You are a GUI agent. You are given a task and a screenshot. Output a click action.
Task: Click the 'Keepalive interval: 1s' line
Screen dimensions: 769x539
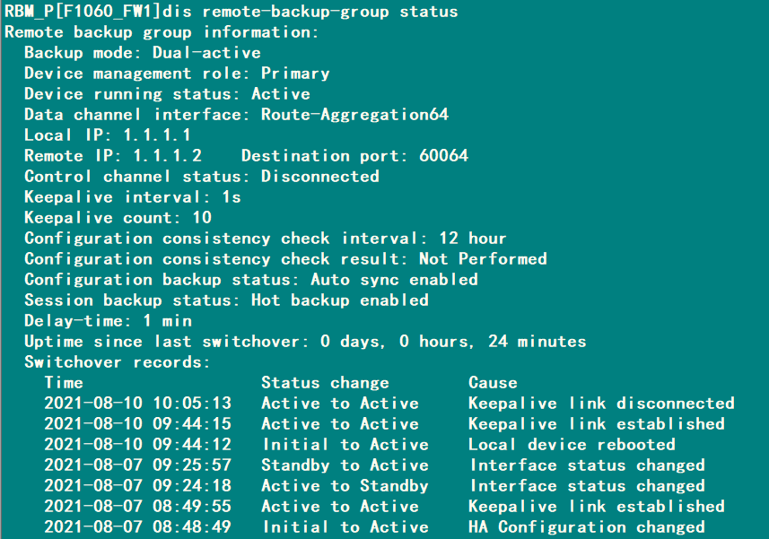pos(132,197)
